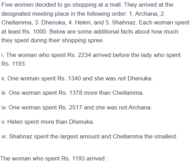Click statement i about Rs. 2234
This screenshot has width=194, height=165.
click(x=91, y=59)
